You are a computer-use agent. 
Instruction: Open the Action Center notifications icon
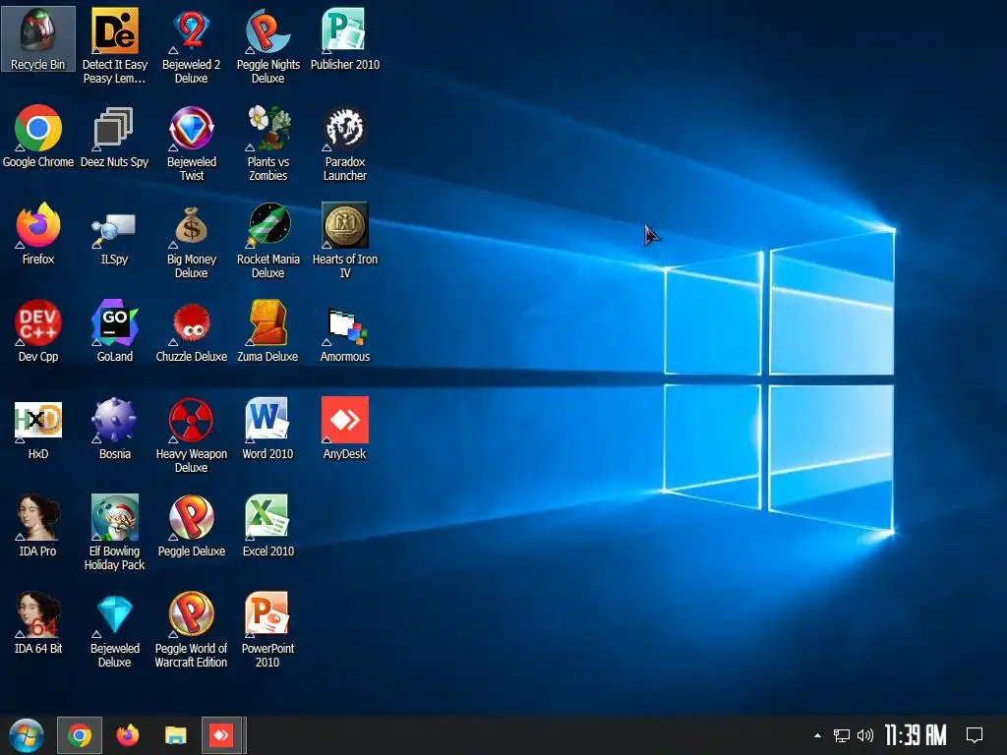point(975,735)
